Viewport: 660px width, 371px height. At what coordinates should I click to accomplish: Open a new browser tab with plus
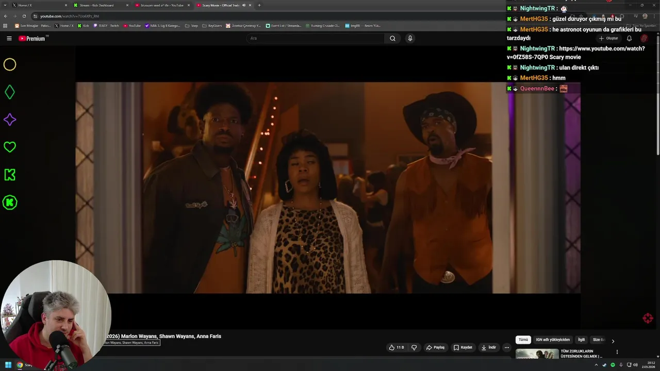pos(259,5)
